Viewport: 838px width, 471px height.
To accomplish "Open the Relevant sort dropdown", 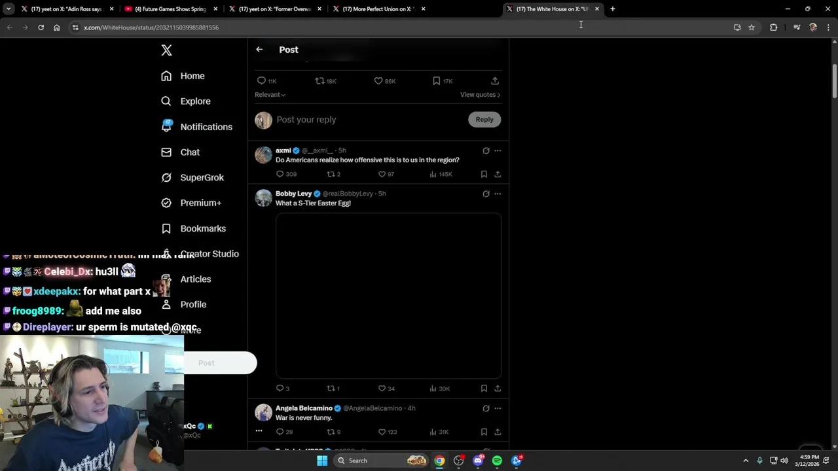I will point(270,95).
